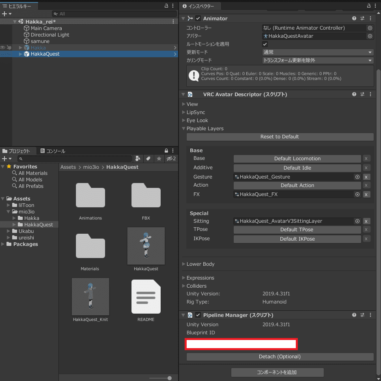Save search to Favorites star
The height and width of the screenshot is (381, 381).
[x=159, y=159]
